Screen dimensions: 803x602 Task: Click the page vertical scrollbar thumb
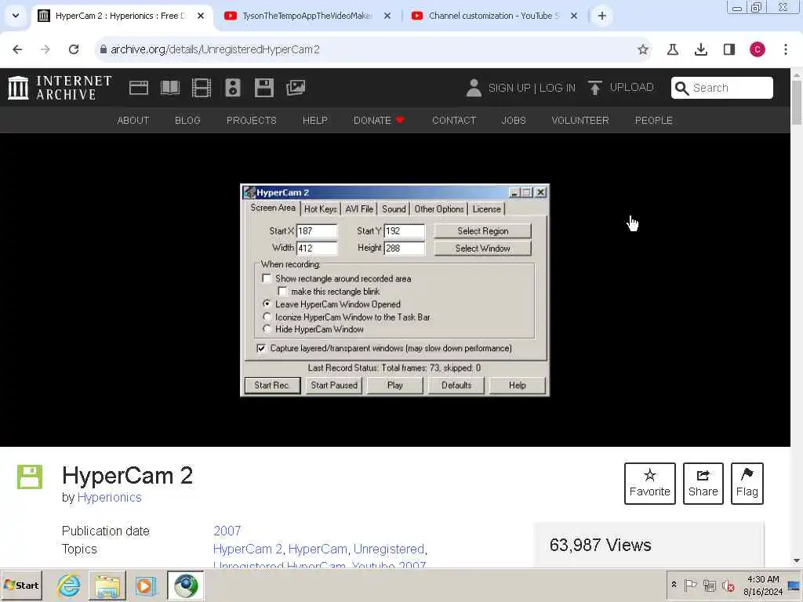tap(797, 102)
